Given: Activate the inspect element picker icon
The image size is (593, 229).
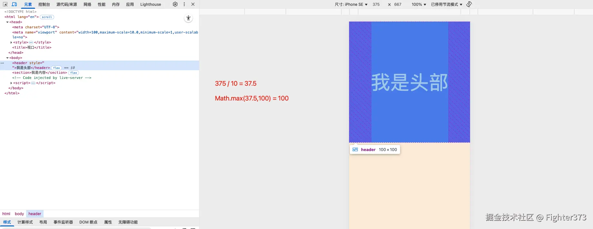Looking at the screenshot, I should [5, 4].
